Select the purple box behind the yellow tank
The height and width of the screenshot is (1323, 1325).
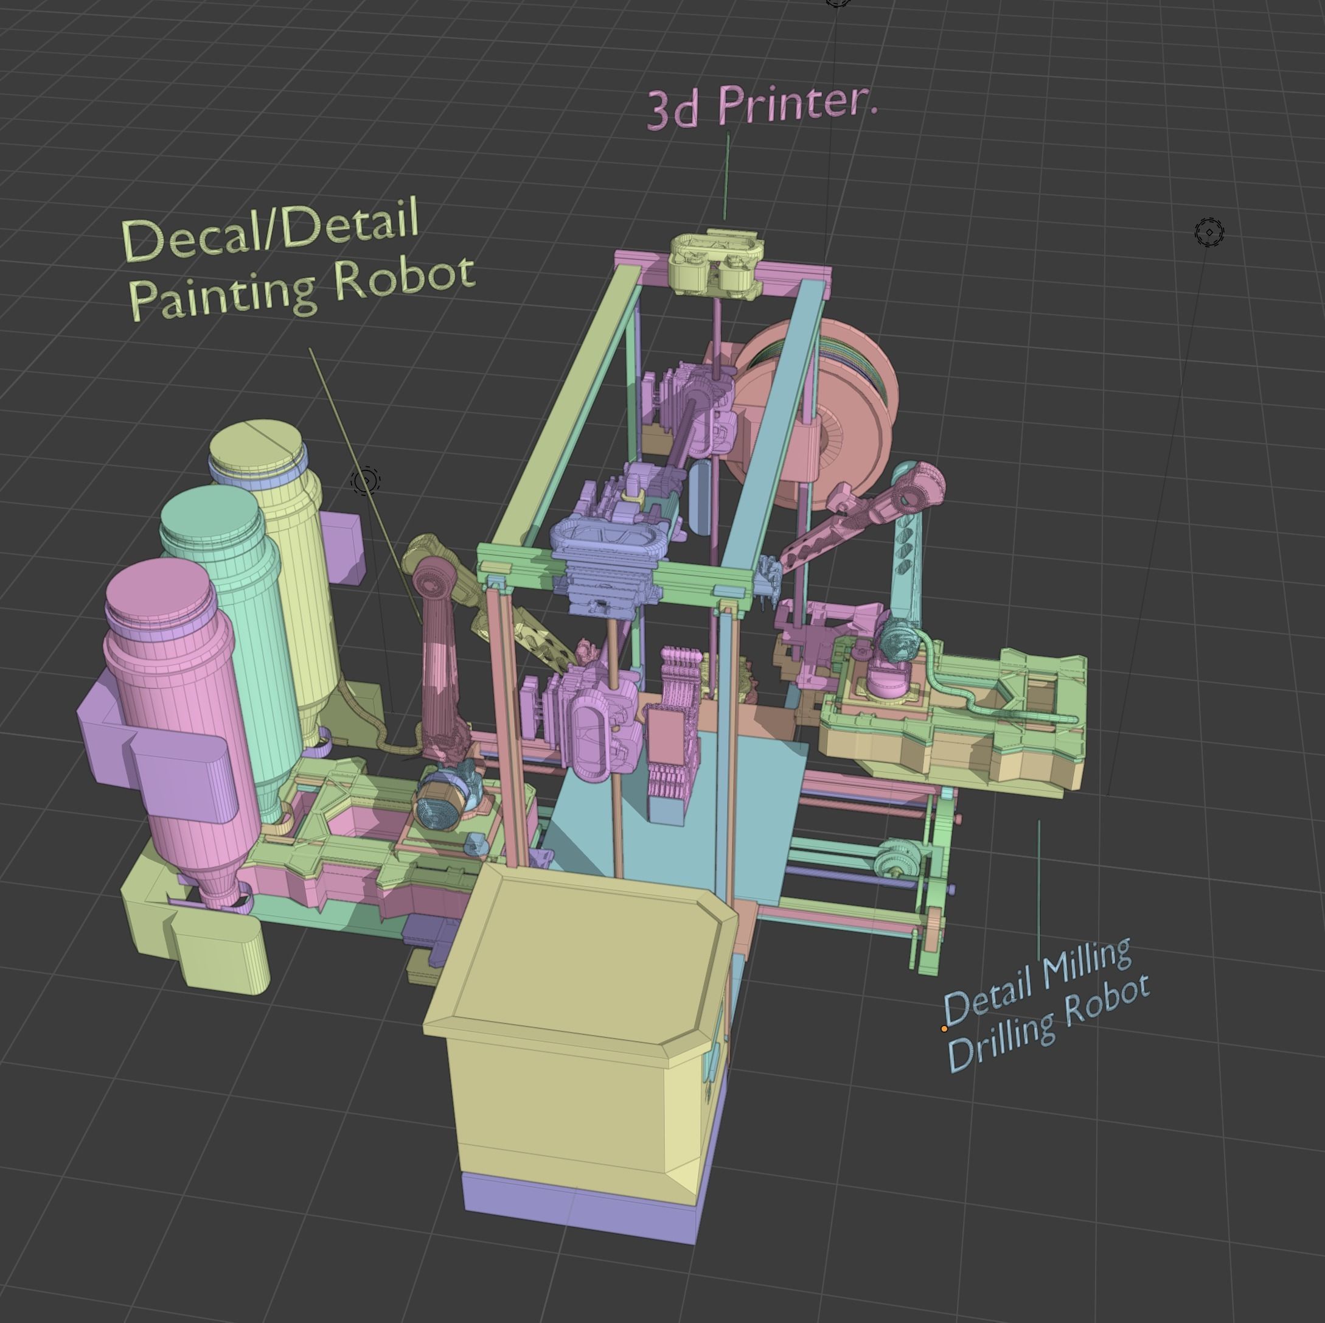(343, 548)
